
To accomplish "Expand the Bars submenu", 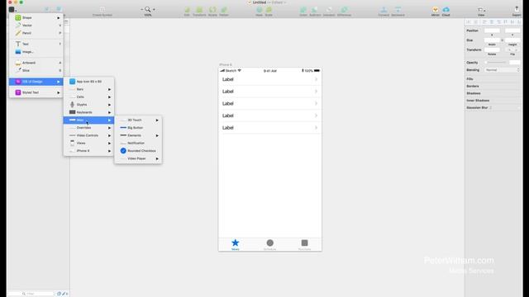I will (x=88, y=89).
